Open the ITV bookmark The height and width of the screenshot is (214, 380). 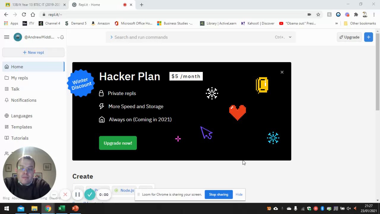(28, 23)
